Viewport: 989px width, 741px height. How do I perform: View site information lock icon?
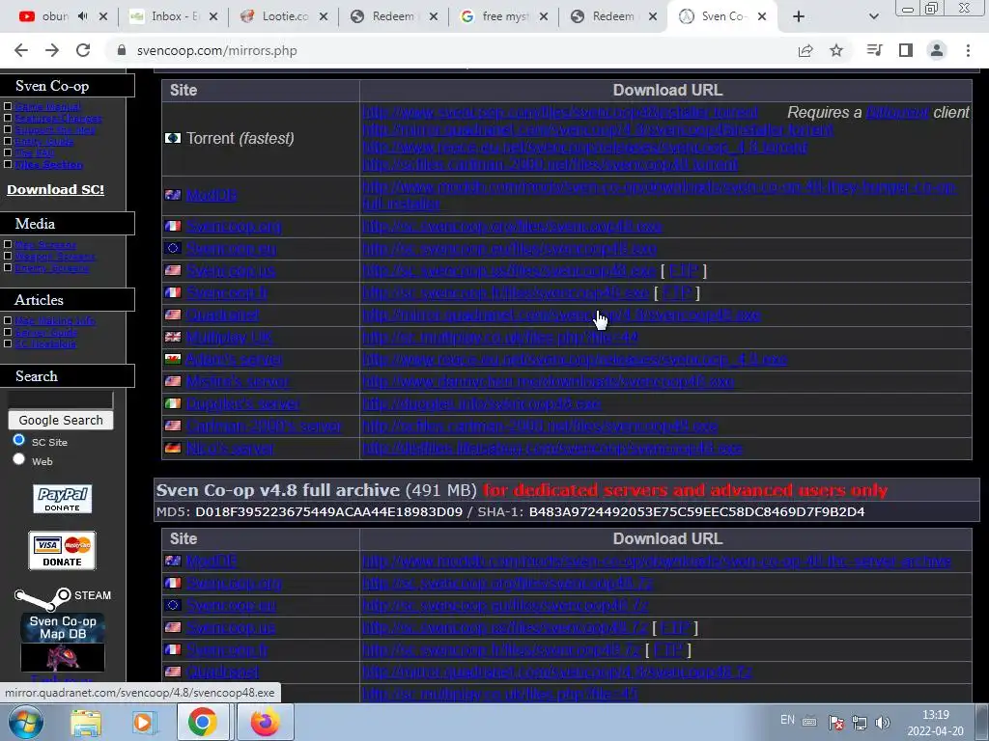tap(122, 50)
